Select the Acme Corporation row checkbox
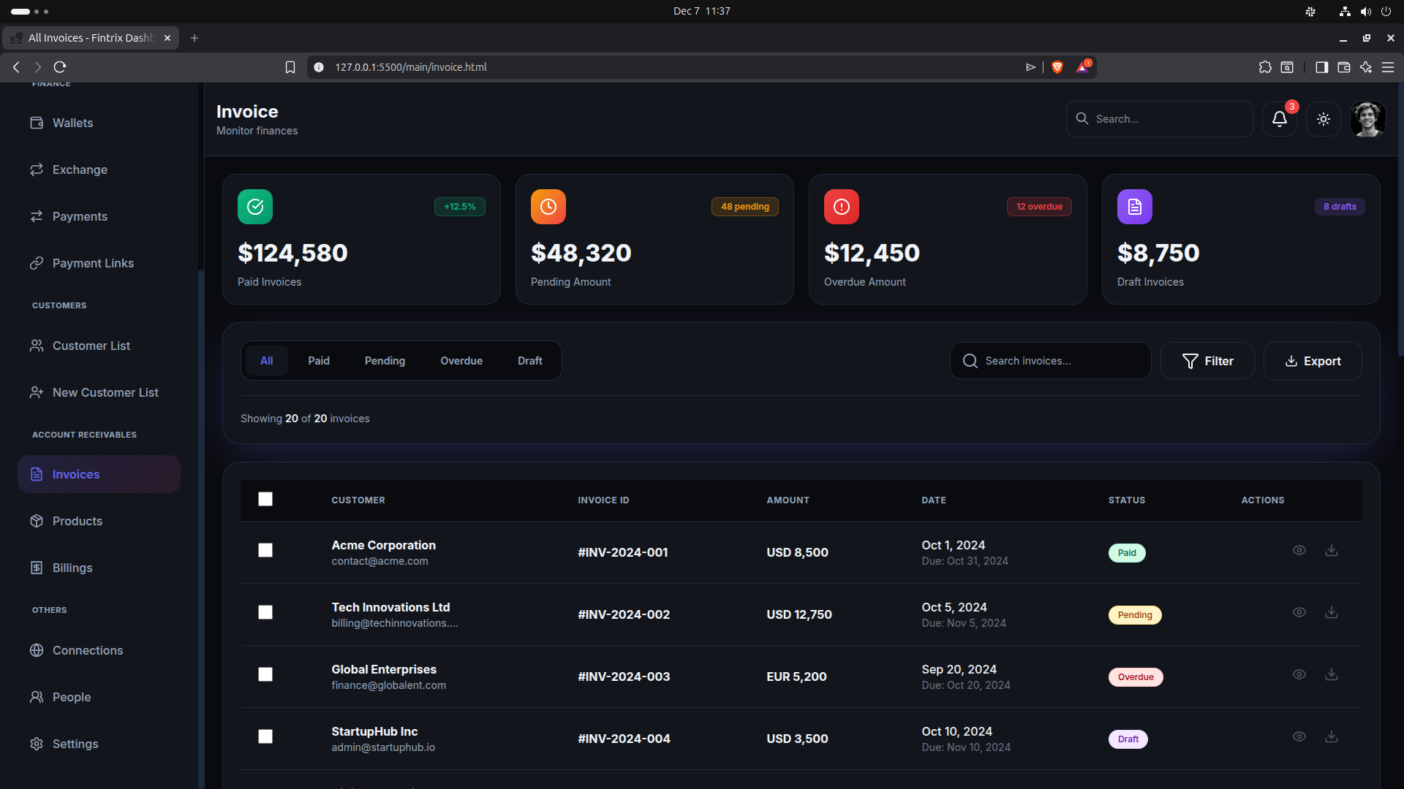1404x789 pixels. pos(265,550)
